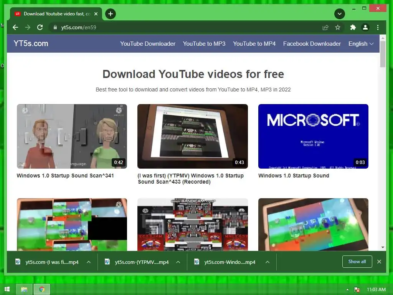Open downloaded file yt5s.com-(YTPMV....mp4

[x=137, y=262]
